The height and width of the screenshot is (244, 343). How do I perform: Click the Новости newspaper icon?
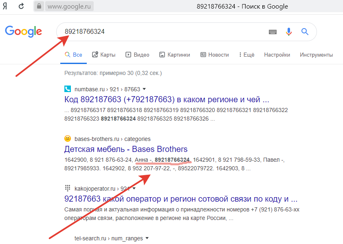(x=203, y=55)
